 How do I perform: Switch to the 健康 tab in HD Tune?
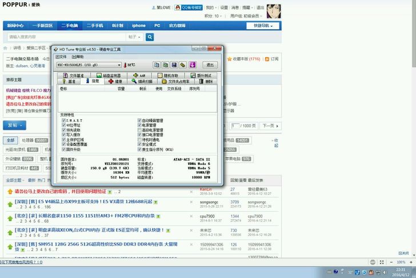(115, 81)
